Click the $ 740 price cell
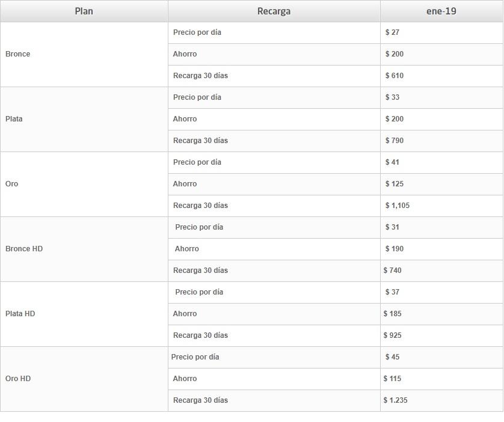Image resolution: width=504 pixels, height=422 pixels. pyautogui.click(x=441, y=271)
